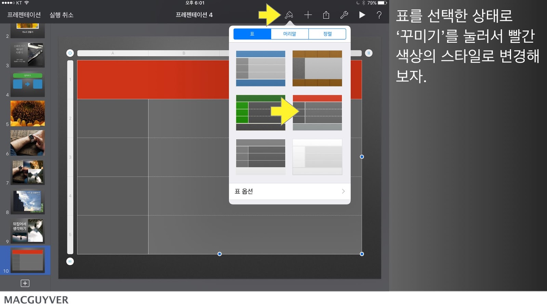
Task: Tap the table's bottom-center resize handle
Action: (219, 254)
